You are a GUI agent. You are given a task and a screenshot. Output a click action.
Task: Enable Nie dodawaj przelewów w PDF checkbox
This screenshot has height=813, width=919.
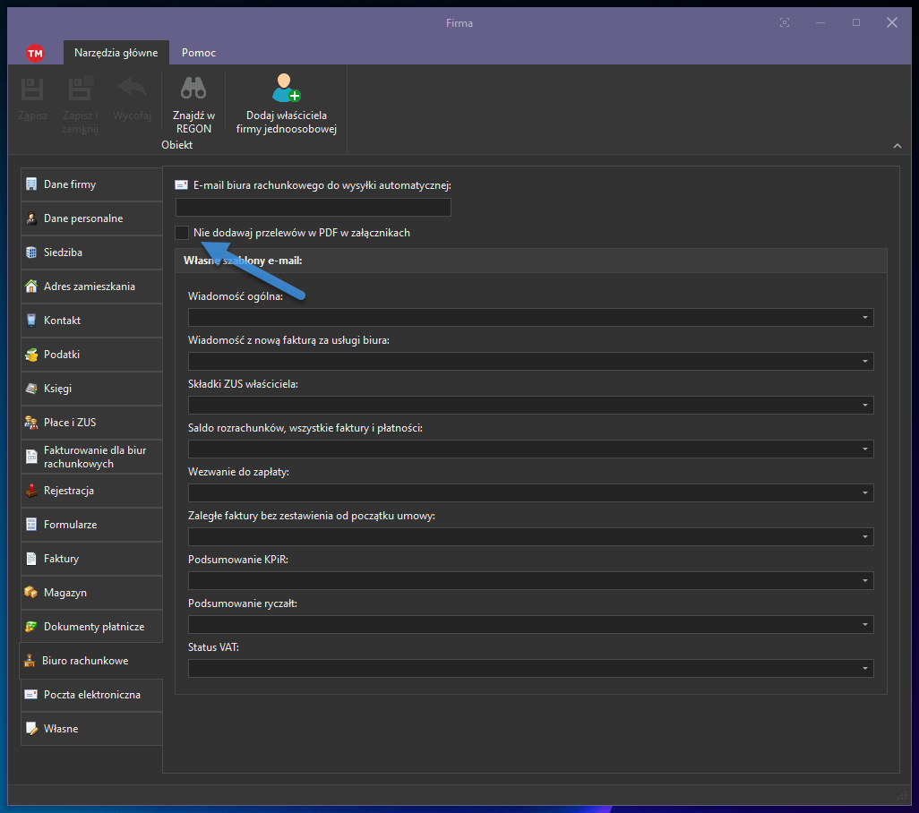coord(183,233)
